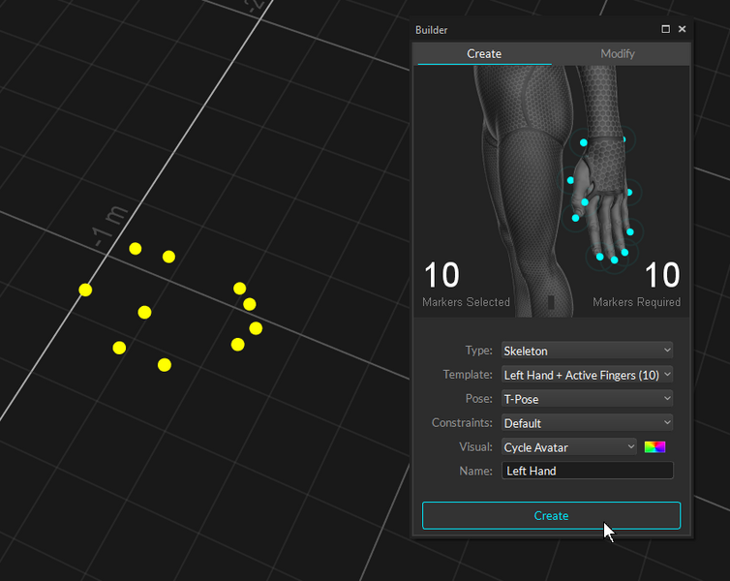Select the leftmost yellow marker in viewport
This screenshot has height=581, width=730.
[x=85, y=290]
